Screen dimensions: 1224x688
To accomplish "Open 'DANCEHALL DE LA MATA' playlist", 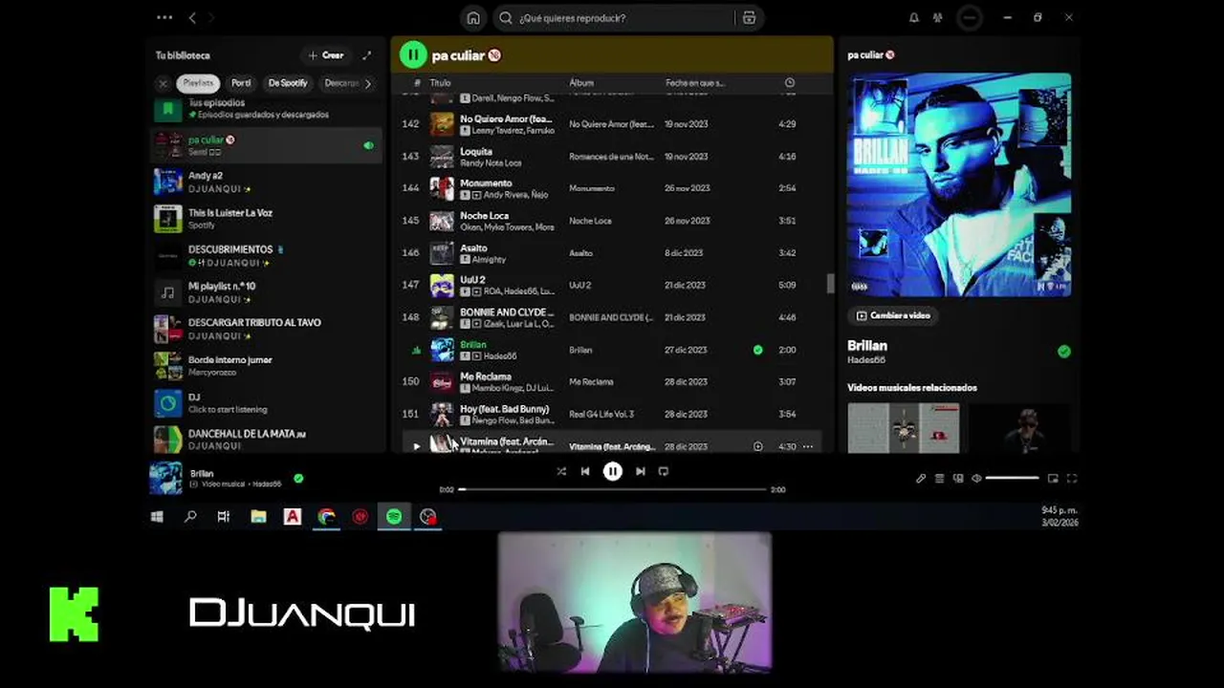I will coord(267,439).
